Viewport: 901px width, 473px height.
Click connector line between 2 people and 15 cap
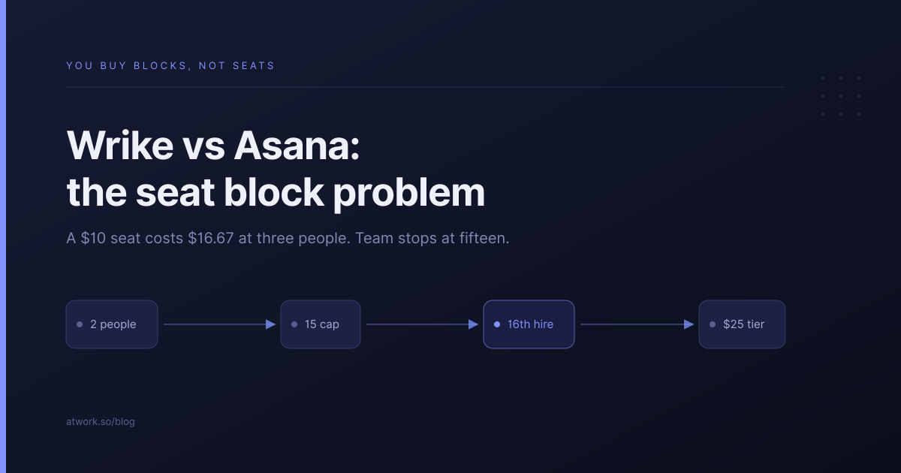click(x=215, y=324)
